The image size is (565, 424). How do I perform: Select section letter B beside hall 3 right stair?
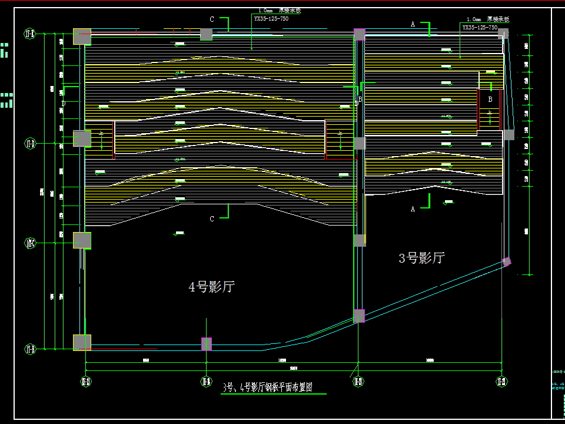click(490, 100)
